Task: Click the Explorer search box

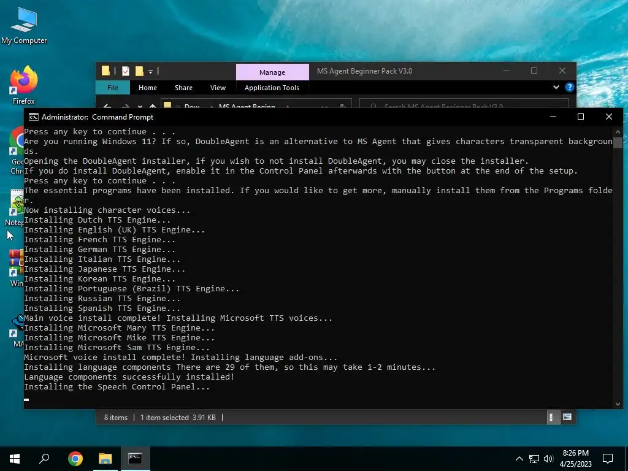Action: 464,104
